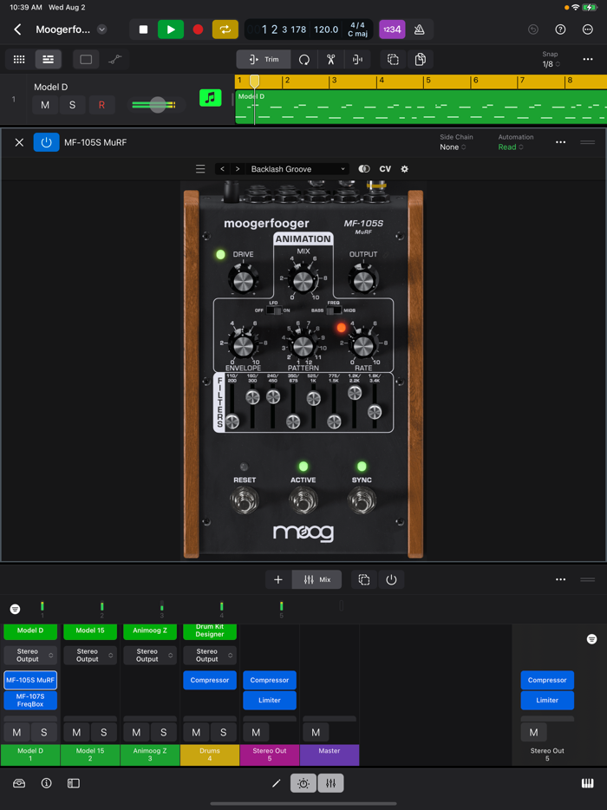Screen dimensions: 607x810
Task: Mute the Model D track in header
Action: 45,105
